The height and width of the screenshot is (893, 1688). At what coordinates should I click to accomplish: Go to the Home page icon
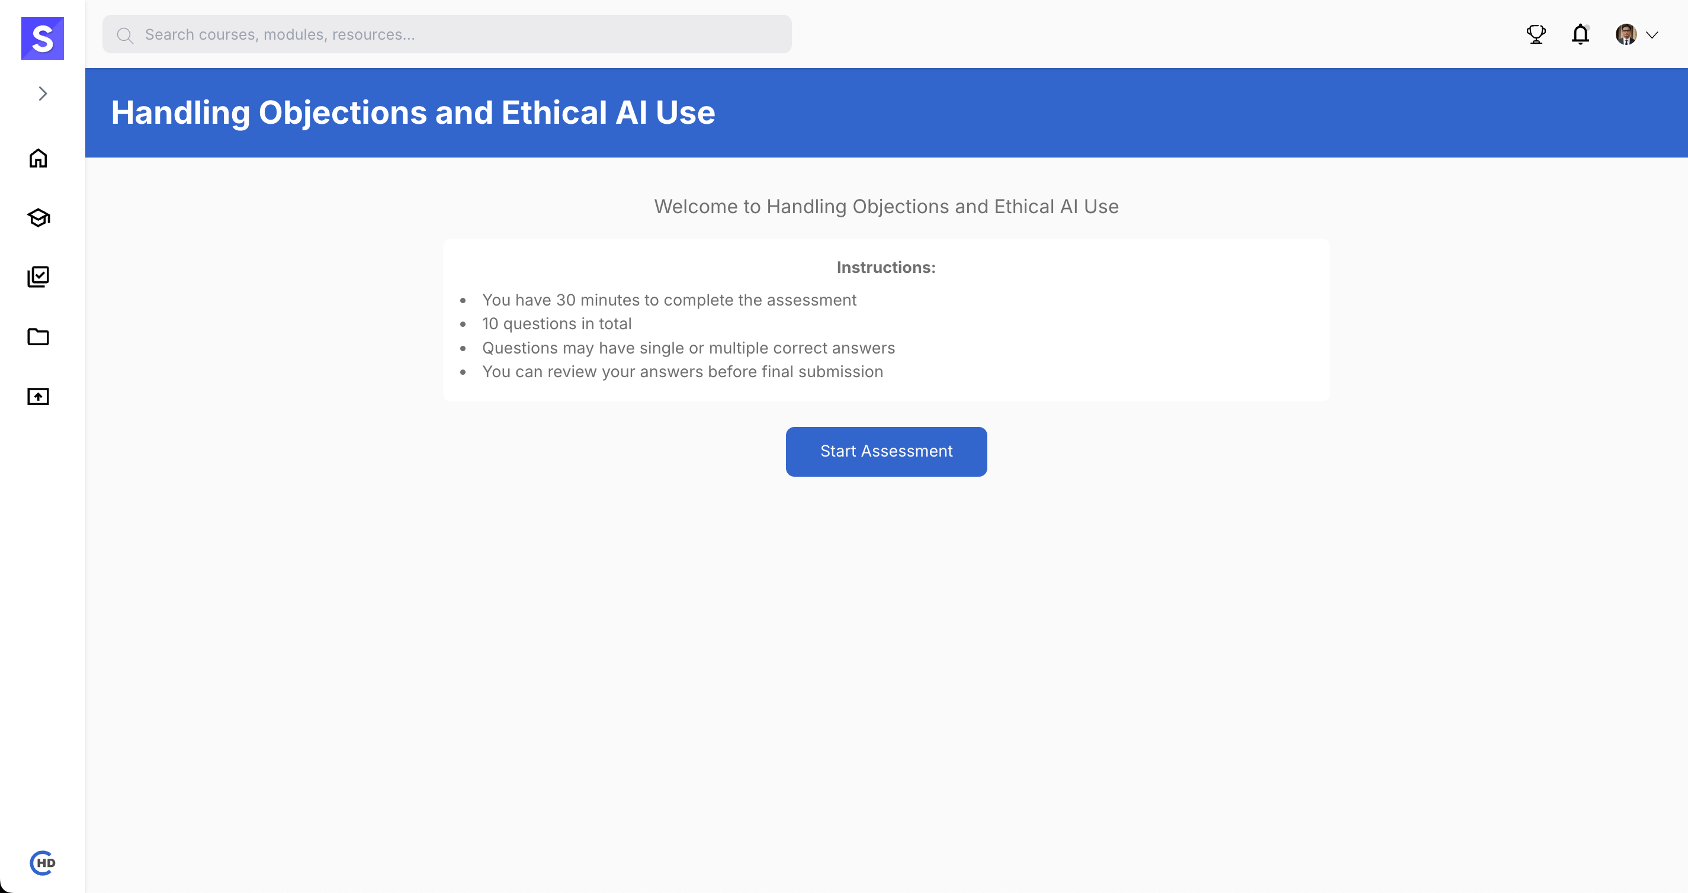click(38, 159)
